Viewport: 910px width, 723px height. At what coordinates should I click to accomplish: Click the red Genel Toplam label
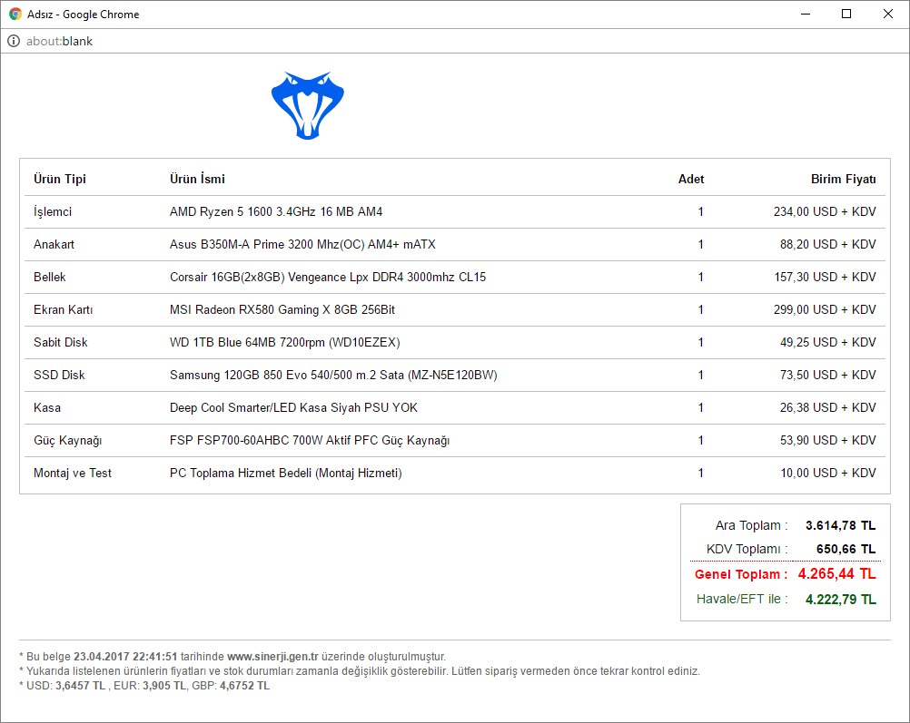point(740,574)
